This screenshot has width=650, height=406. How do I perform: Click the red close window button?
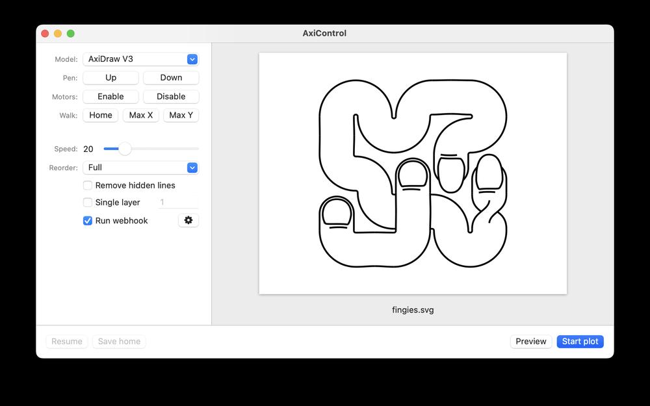point(45,34)
